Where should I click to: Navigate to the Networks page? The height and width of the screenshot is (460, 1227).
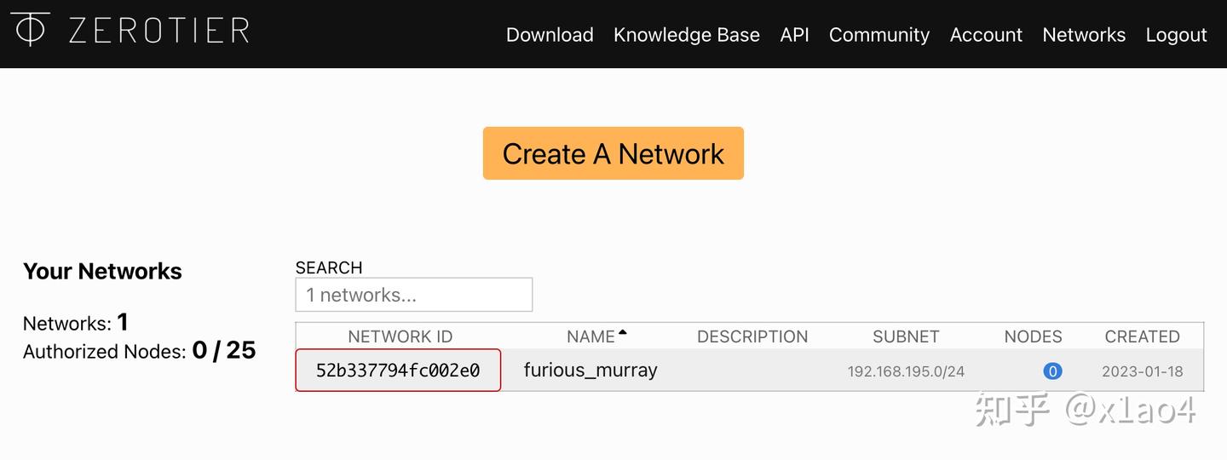(x=1084, y=35)
